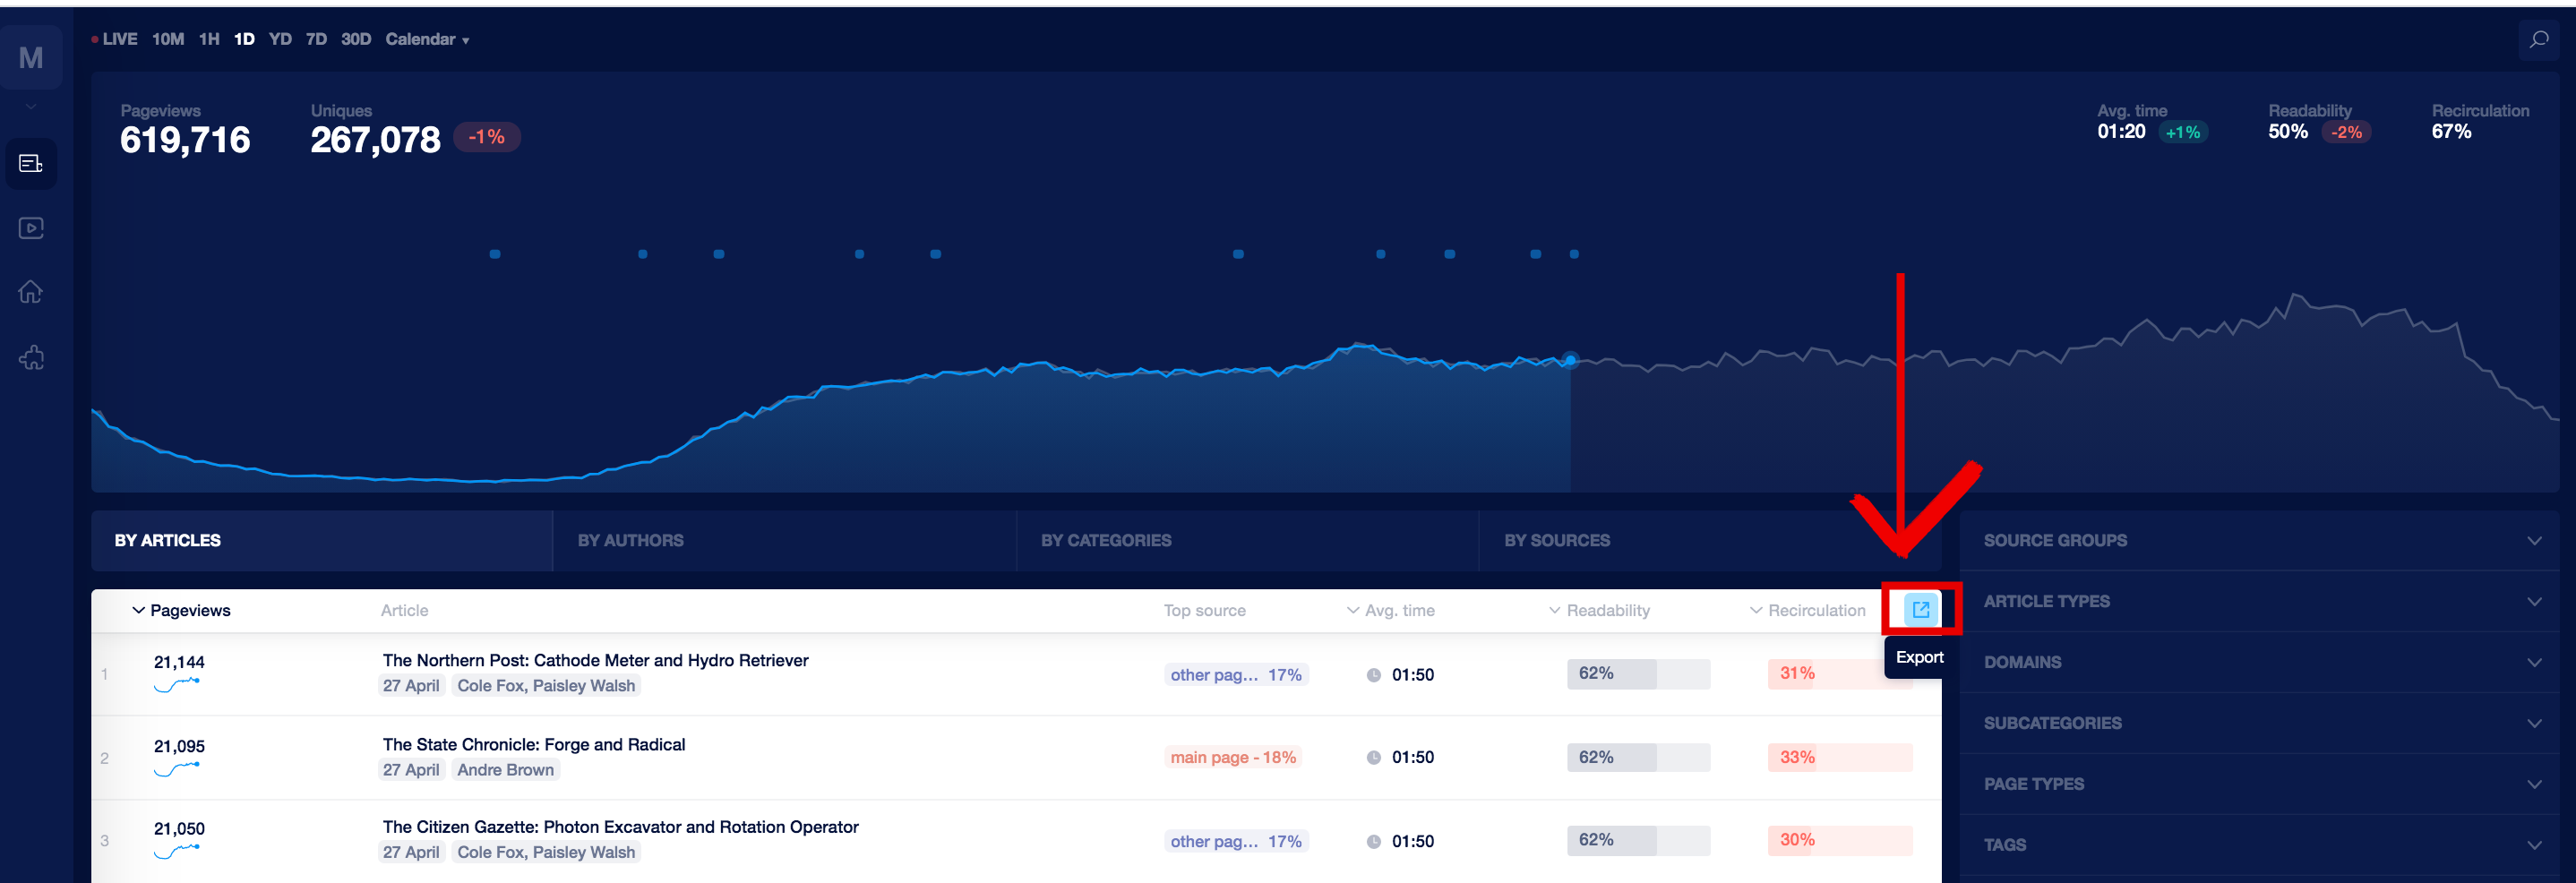
Task: Click the chevron below the M logo
Action: pos(31,106)
